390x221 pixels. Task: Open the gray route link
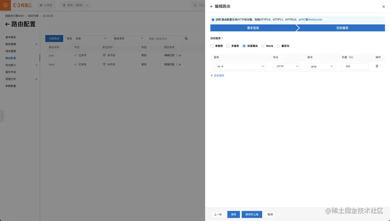click(x=51, y=56)
